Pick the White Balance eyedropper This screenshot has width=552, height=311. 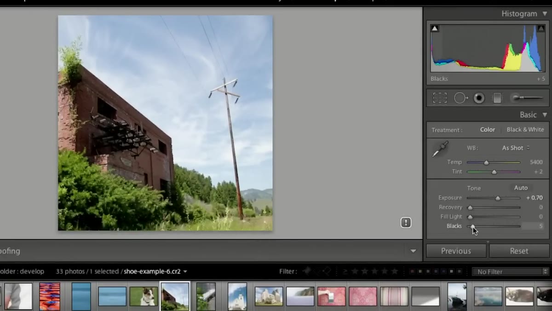click(440, 150)
